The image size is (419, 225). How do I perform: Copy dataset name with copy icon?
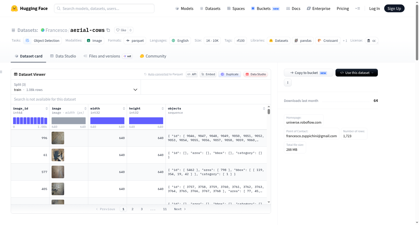point(108,30)
